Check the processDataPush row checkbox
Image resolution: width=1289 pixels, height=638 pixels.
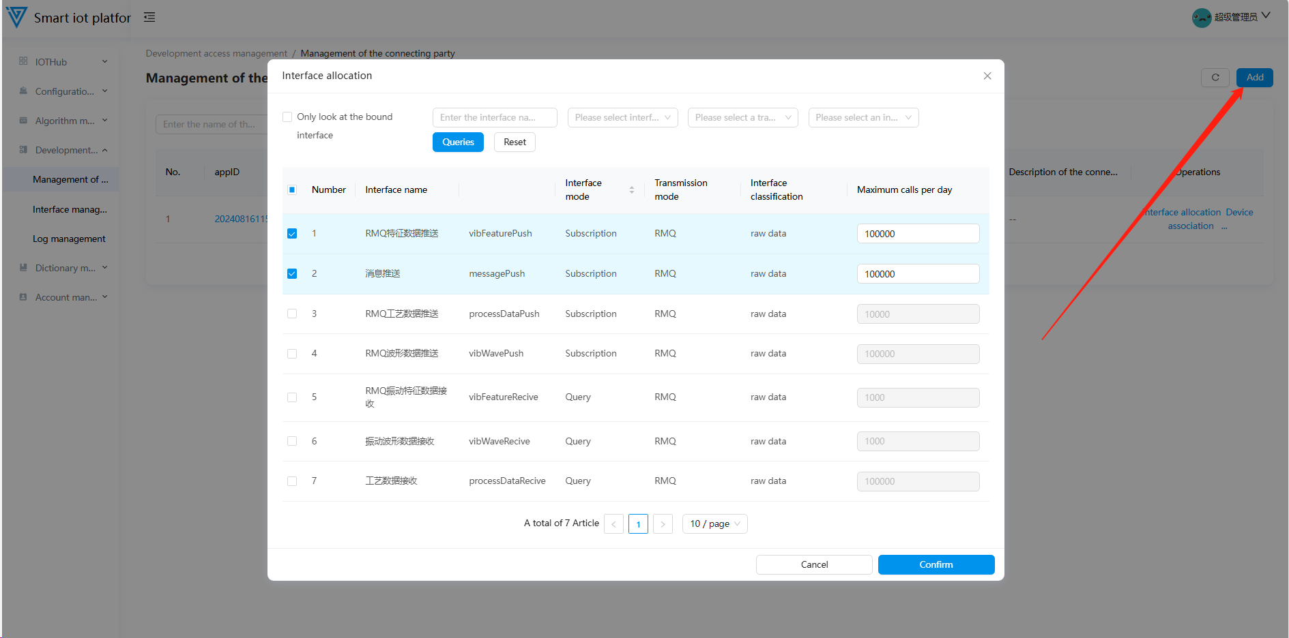coord(292,314)
